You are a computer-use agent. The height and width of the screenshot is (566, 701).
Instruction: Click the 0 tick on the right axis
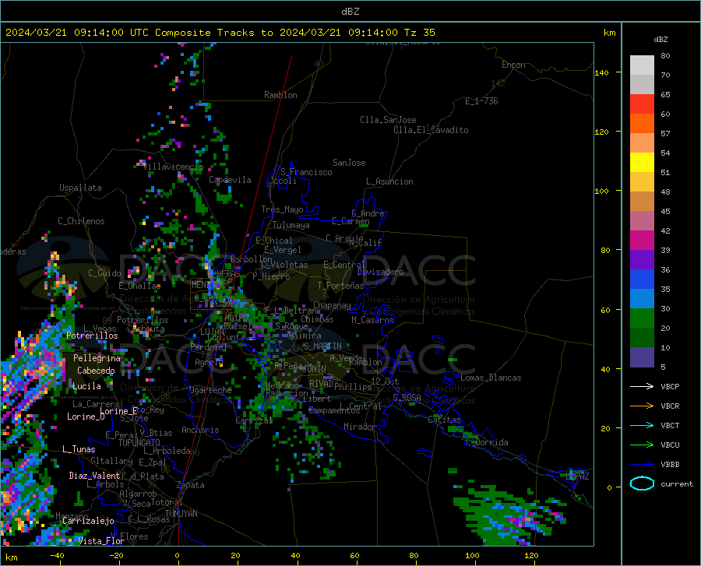(609, 487)
